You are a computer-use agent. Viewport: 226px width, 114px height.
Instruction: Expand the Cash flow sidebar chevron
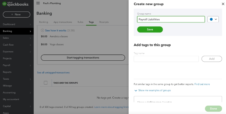[x=30, y=45]
